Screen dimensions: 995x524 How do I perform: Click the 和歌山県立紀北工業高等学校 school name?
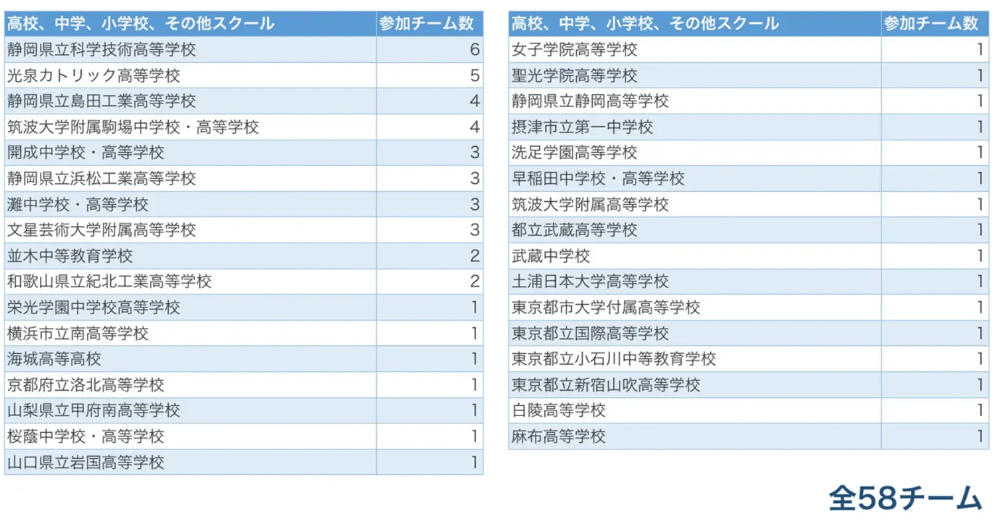pos(109,282)
